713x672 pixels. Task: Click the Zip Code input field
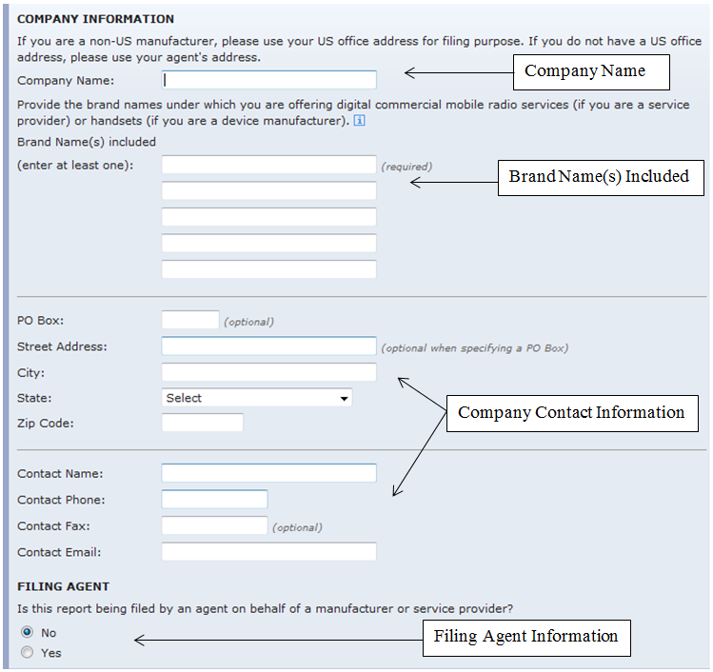pyautogui.click(x=203, y=423)
